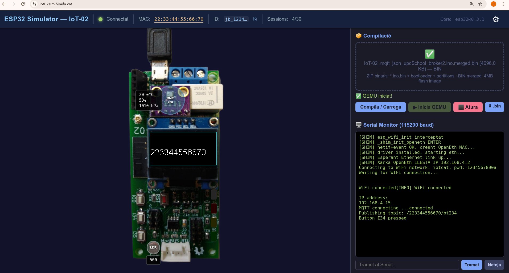Viewport: 509px width, 273px height.
Task: Bookmark the page with the star icon
Action: pos(480,4)
